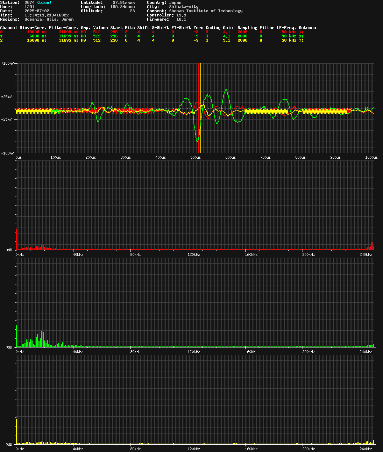Click the "1000us" time axis label
Viewport: 383px width, 452px height.
[x=371, y=157]
